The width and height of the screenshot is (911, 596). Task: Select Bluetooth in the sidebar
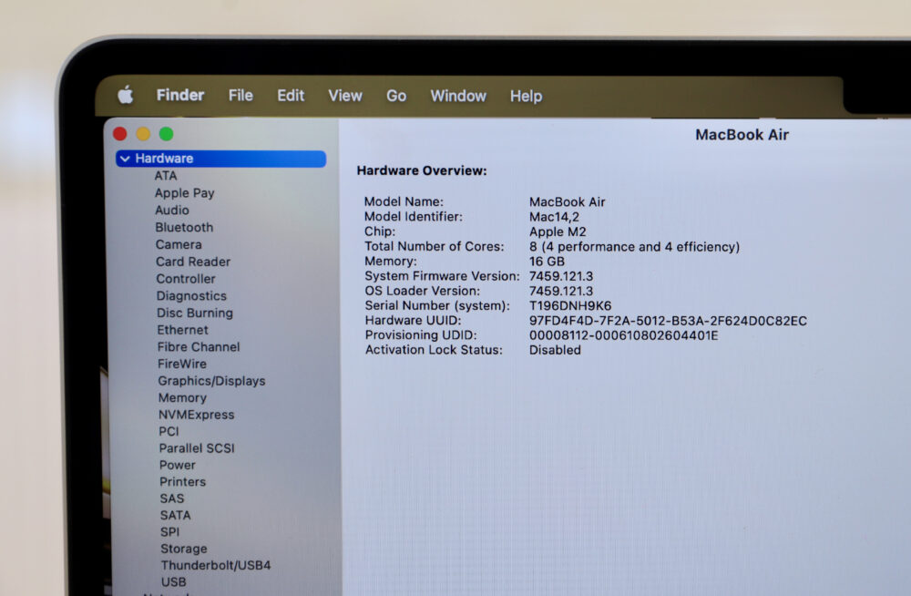click(184, 227)
